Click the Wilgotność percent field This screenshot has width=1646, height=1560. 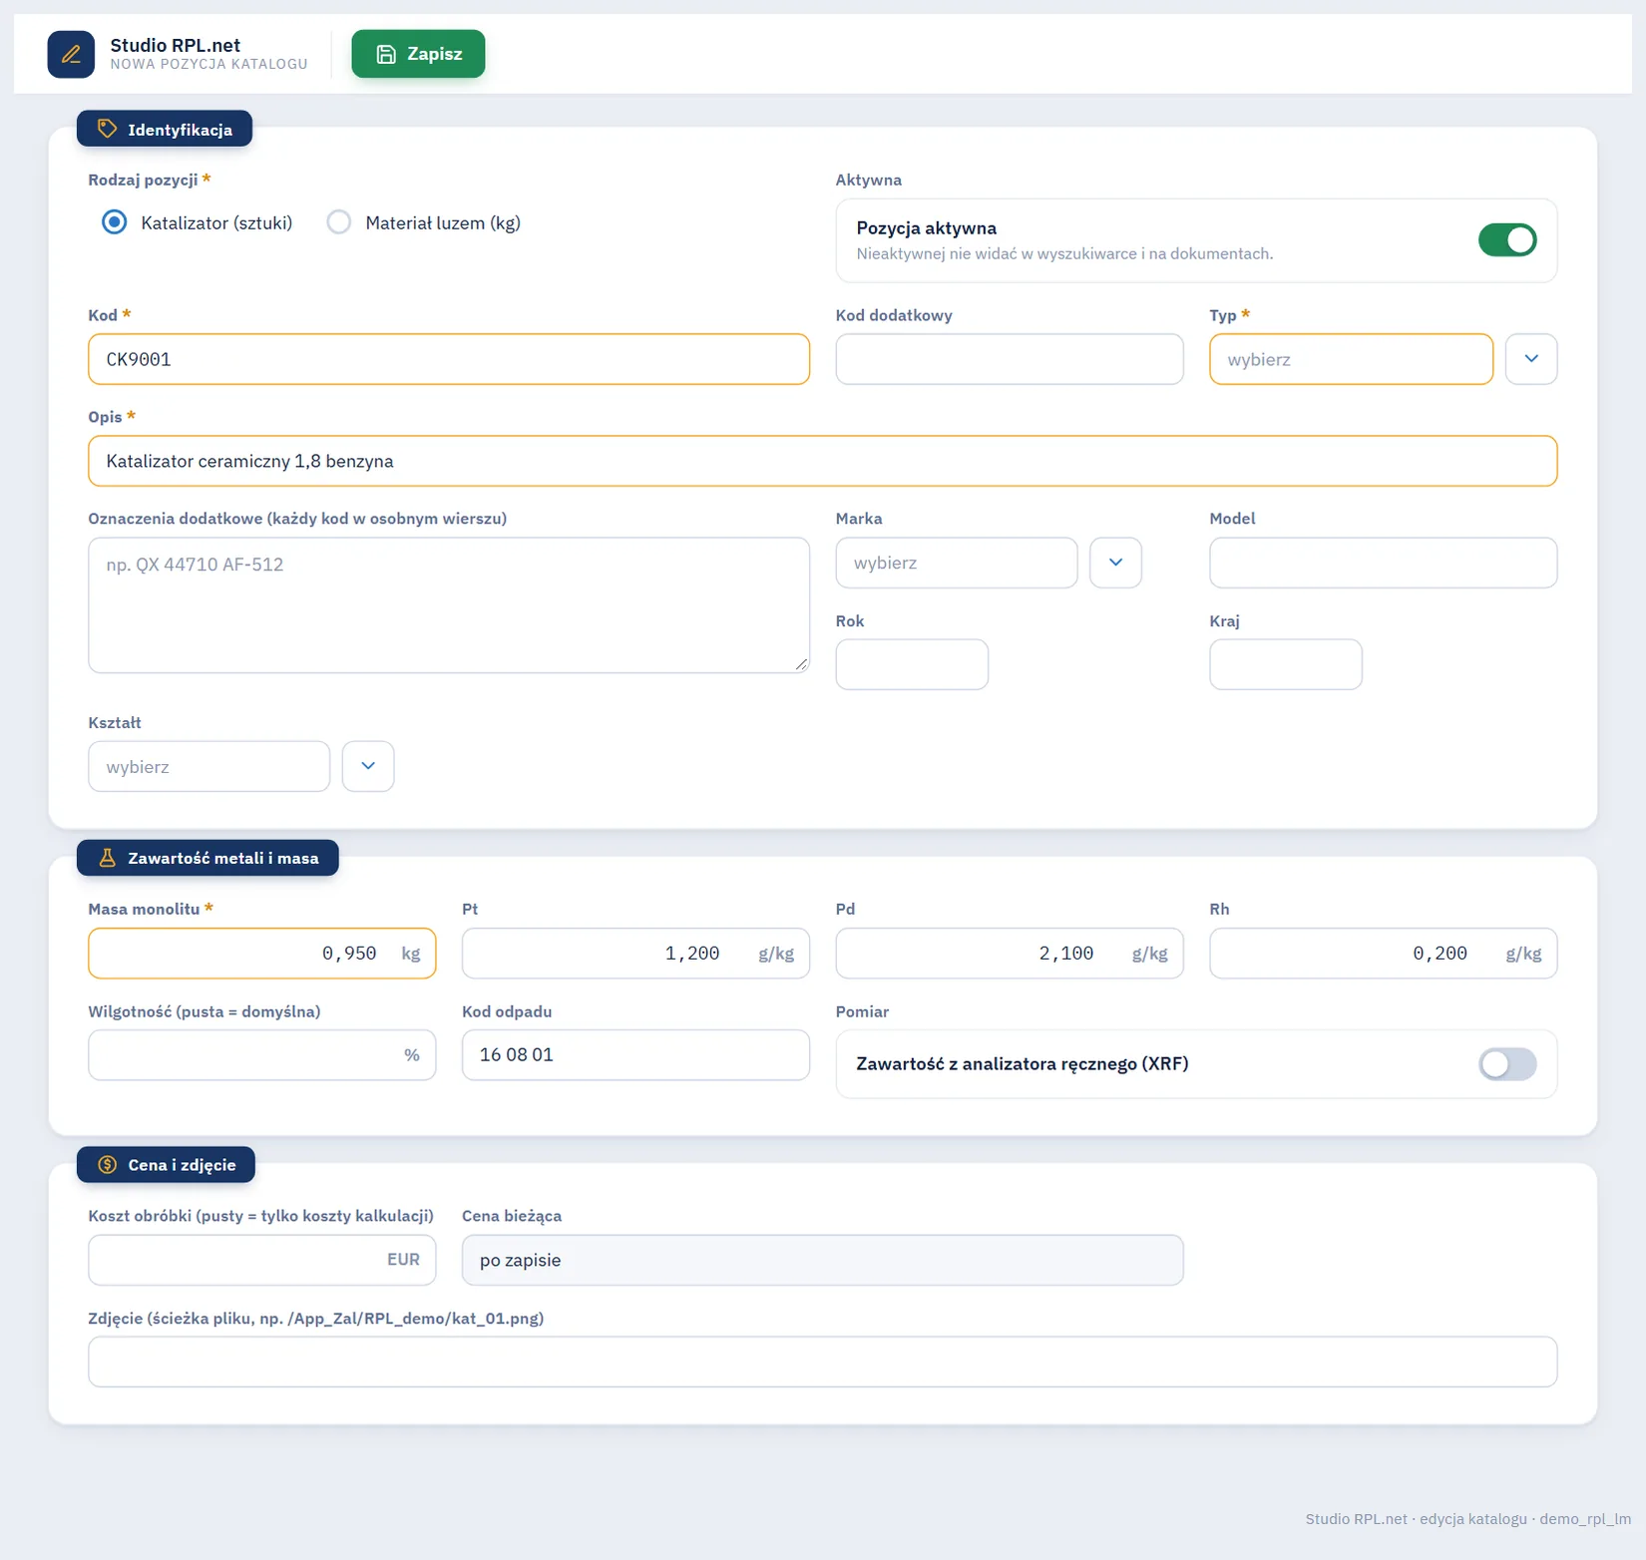point(262,1055)
